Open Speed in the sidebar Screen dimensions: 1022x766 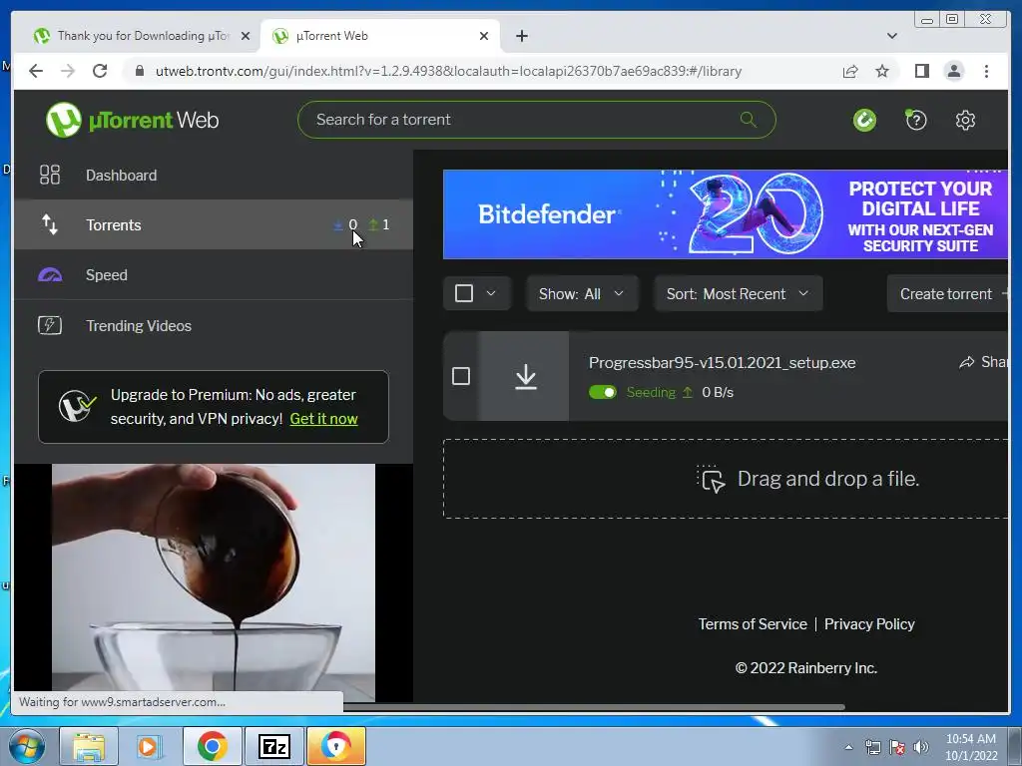tap(214, 275)
